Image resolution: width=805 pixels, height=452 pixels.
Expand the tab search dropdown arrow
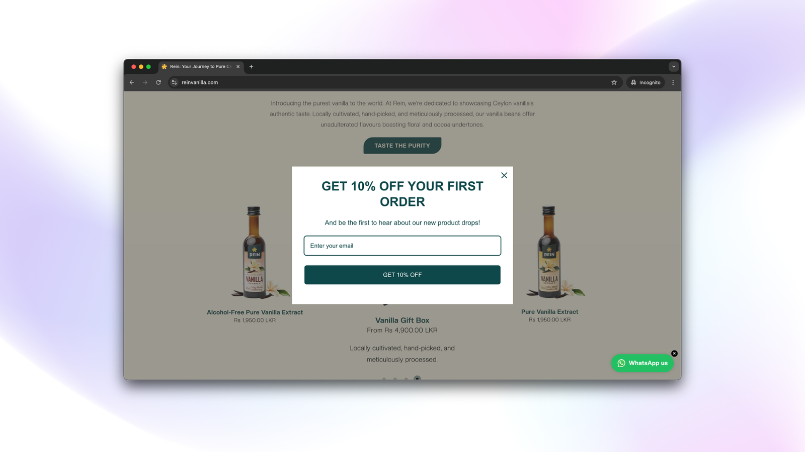click(x=674, y=66)
